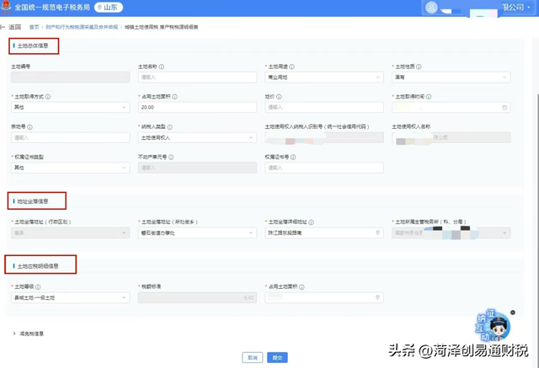Click the tax bureau logo in header

coord(6,7)
